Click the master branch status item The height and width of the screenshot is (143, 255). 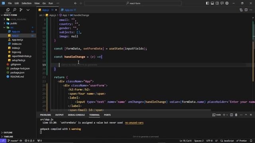[x=13, y=141]
